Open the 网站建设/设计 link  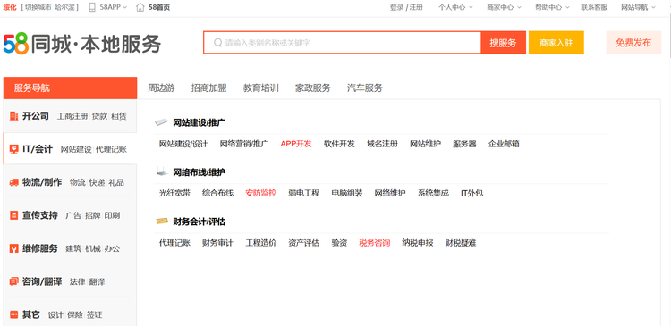click(x=183, y=144)
